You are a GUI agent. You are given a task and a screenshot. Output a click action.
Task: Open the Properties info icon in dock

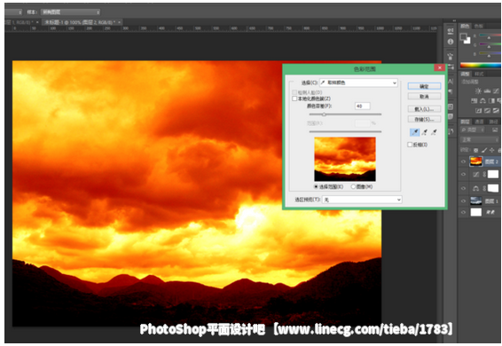[451, 42]
